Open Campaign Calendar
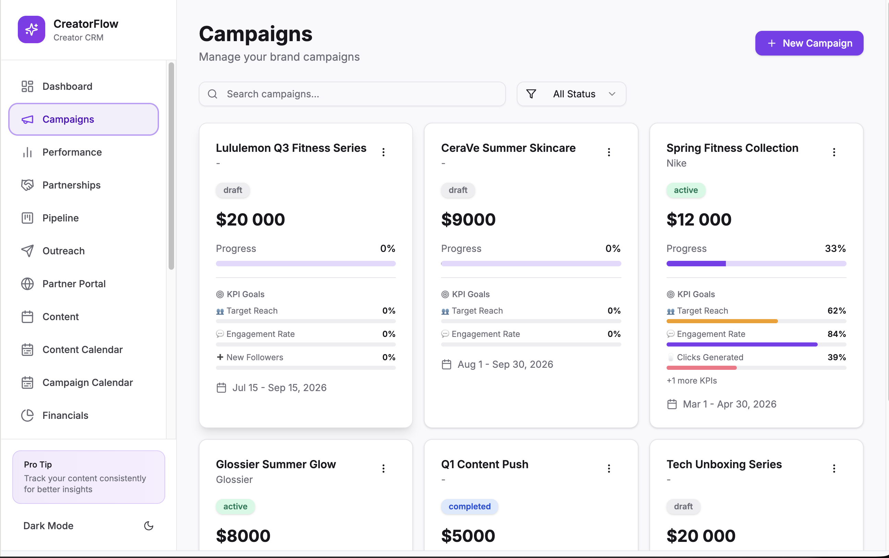Viewport: 889px width, 558px height. (84, 382)
